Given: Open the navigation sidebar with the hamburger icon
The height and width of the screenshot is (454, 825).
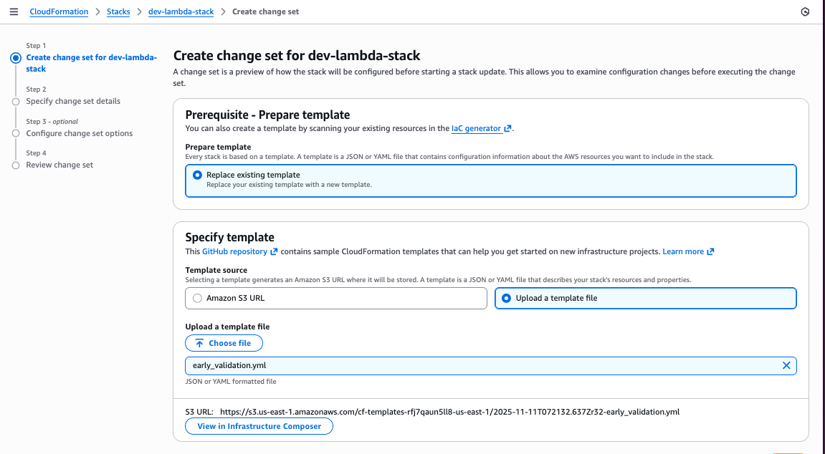Looking at the screenshot, I should coord(14,11).
